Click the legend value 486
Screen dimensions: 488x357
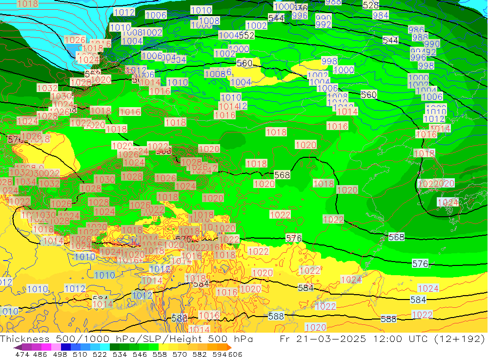[x=40, y=354]
